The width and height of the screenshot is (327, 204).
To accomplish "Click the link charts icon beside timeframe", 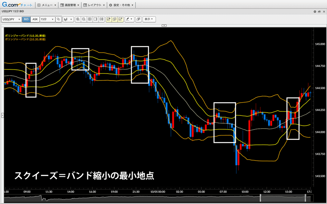I will tap(58, 19).
